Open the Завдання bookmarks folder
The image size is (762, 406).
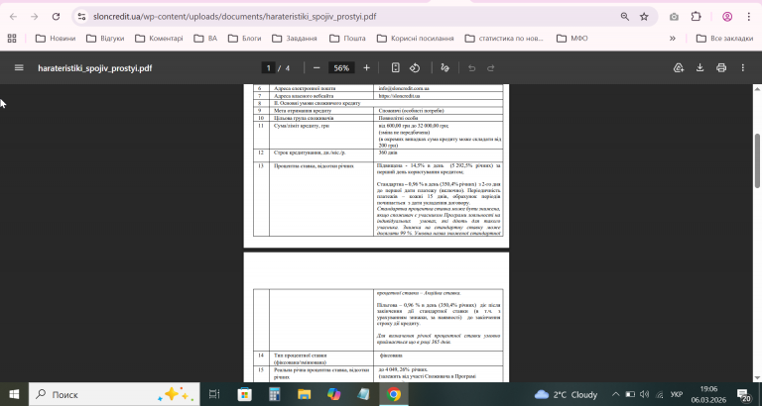pyautogui.click(x=295, y=39)
